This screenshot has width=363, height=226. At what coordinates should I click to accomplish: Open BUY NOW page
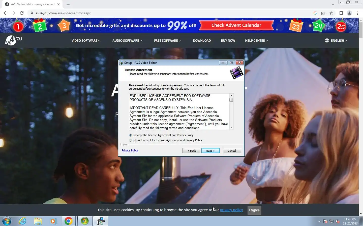[x=228, y=40]
